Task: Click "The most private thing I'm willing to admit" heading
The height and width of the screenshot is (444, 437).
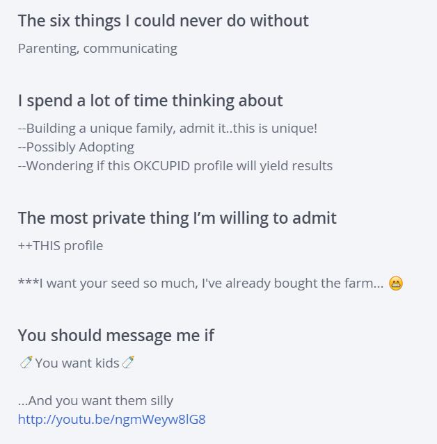Action: (x=177, y=218)
